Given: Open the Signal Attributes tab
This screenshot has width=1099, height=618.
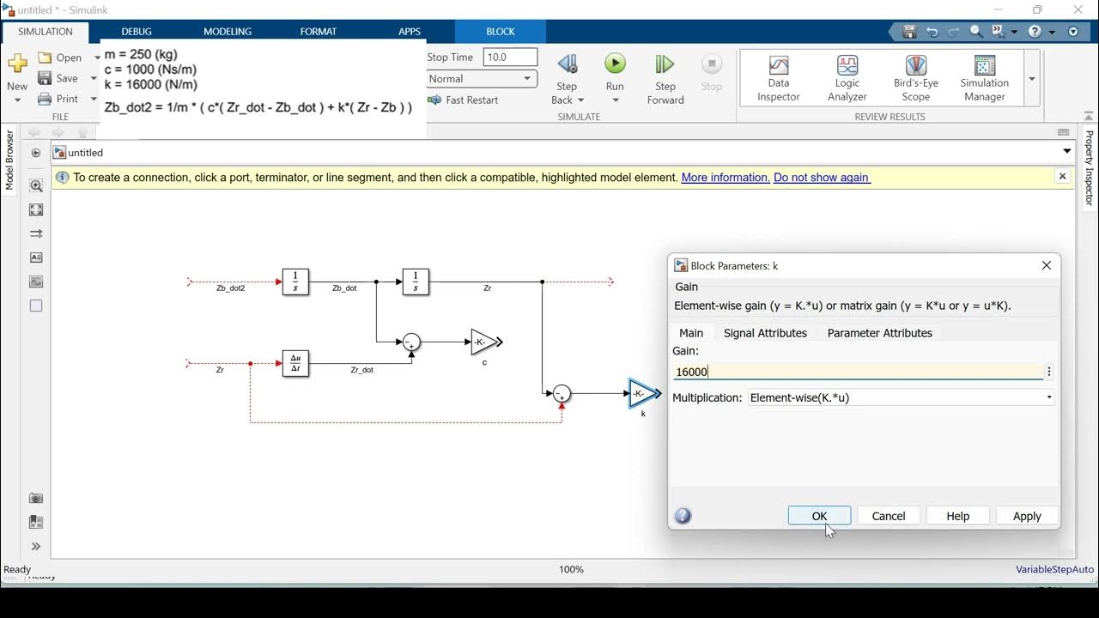Looking at the screenshot, I should pyautogui.click(x=765, y=333).
